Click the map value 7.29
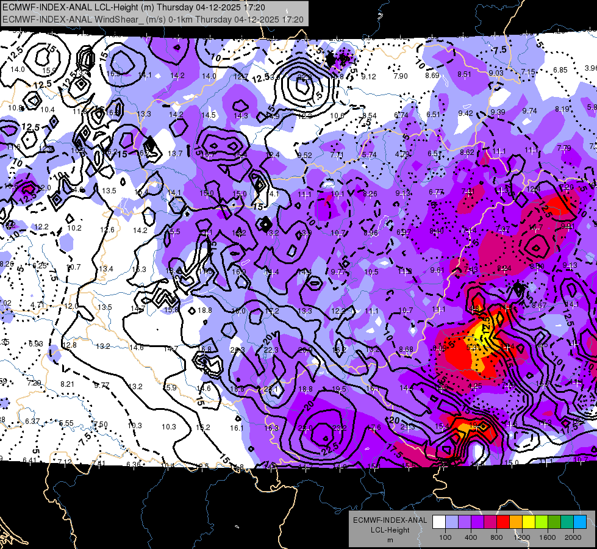 point(34,383)
